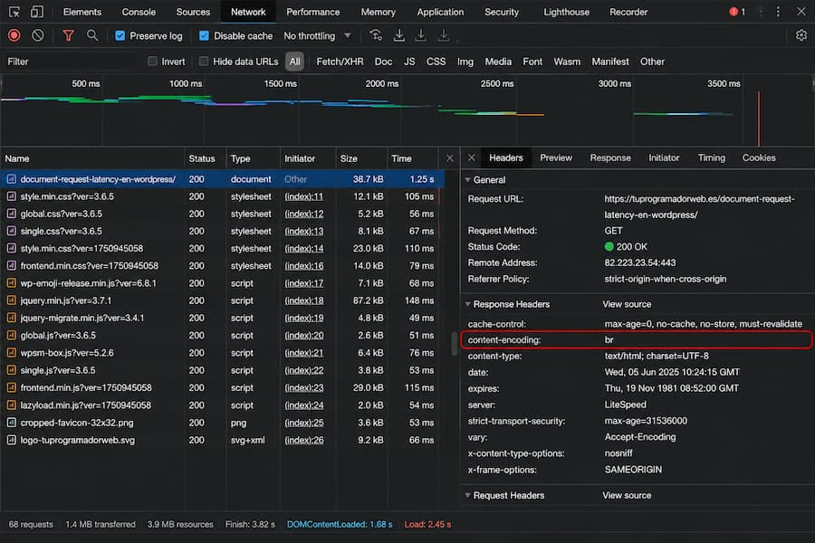Image resolution: width=815 pixels, height=543 pixels.
Task: Open initiator link (index):26
Action: (x=303, y=440)
